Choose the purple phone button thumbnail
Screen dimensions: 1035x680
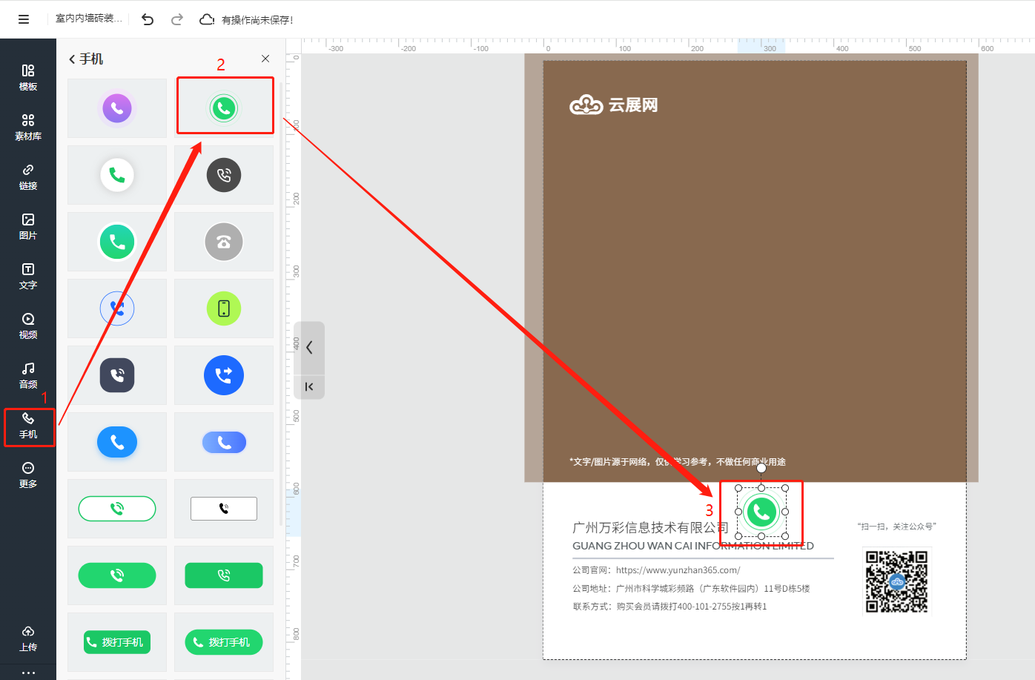(x=117, y=108)
